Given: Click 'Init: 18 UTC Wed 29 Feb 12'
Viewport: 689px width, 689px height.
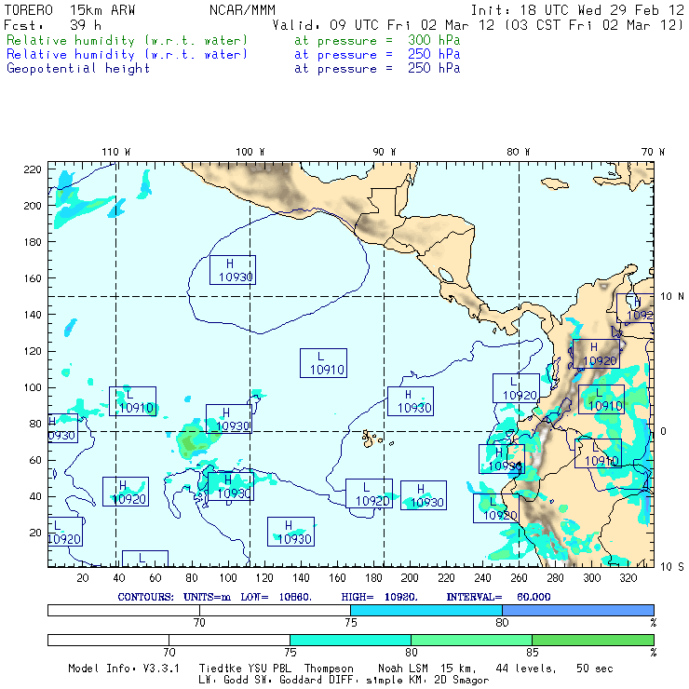Looking at the screenshot, I should click(x=577, y=10).
